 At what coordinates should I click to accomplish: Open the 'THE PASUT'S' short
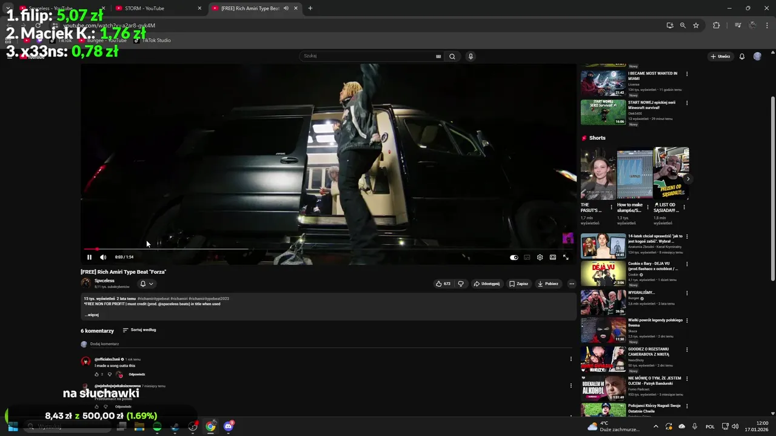598,173
